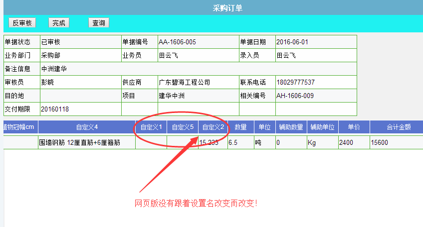
Task: Click the 备注信息 field 中洲建华
Action: click(x=54, y=69)
